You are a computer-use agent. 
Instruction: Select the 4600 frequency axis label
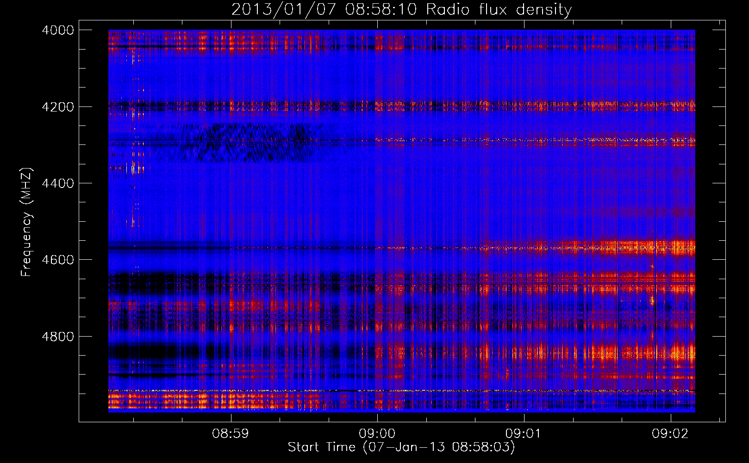tap(58, 260)
